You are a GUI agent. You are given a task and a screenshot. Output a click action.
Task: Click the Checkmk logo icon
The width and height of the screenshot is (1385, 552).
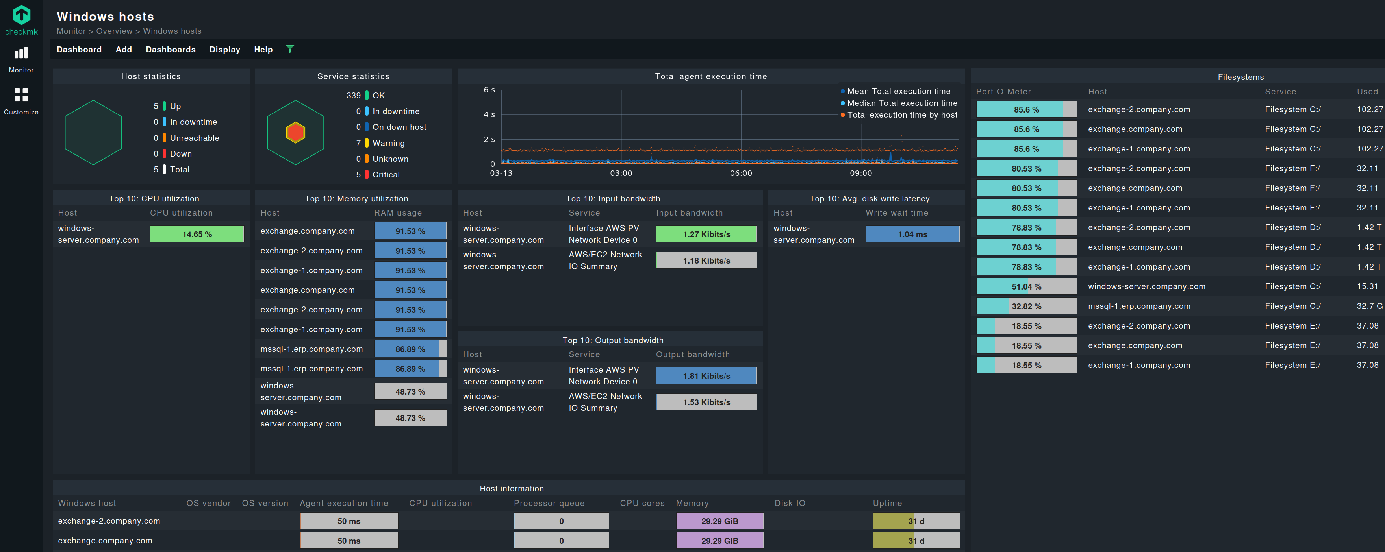pos(22,15)
